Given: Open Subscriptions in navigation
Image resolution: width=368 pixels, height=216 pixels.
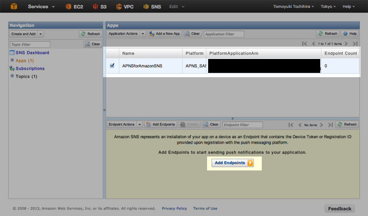Looking at the screenshot, I should [x=30, y=69].
